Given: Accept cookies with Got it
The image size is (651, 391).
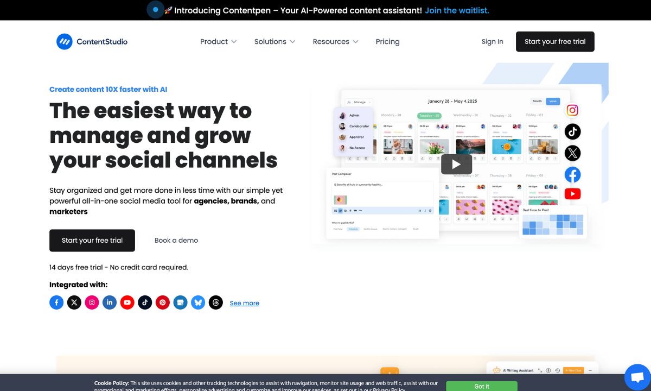Looking at the screenshot, I should [482, 386].
